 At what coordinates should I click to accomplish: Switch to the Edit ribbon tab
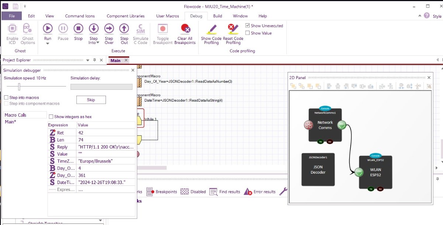pos(31,16)
